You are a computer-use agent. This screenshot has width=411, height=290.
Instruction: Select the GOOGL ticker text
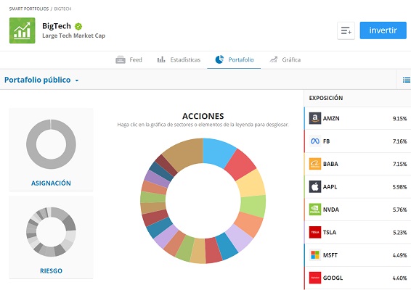(333, 278)
